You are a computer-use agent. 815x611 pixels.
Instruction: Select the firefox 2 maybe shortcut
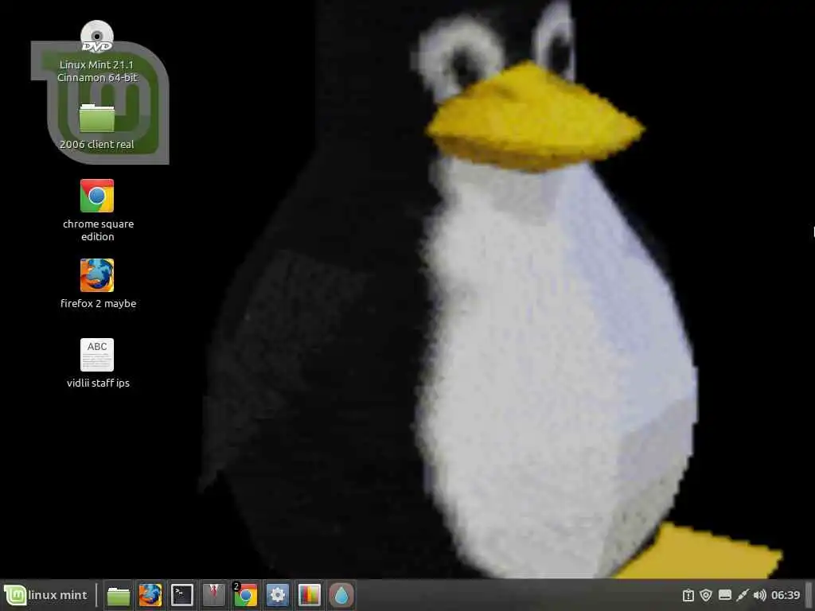point(97,275)
